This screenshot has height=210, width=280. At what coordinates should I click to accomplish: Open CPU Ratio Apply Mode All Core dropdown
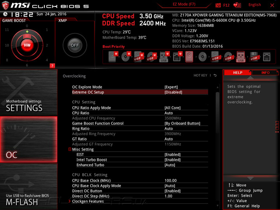click(173, 108)
